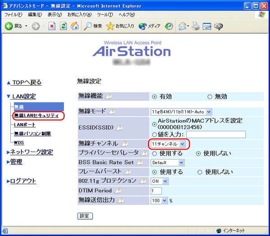Open the LANポート link
The width and height of the screenshot is (270, 236).
[25, 125]
